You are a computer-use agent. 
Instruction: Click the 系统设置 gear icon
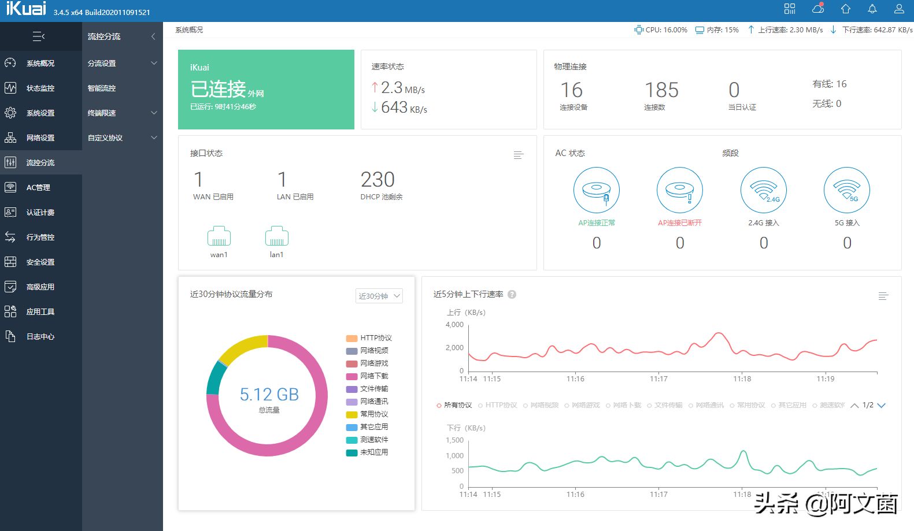10,113
